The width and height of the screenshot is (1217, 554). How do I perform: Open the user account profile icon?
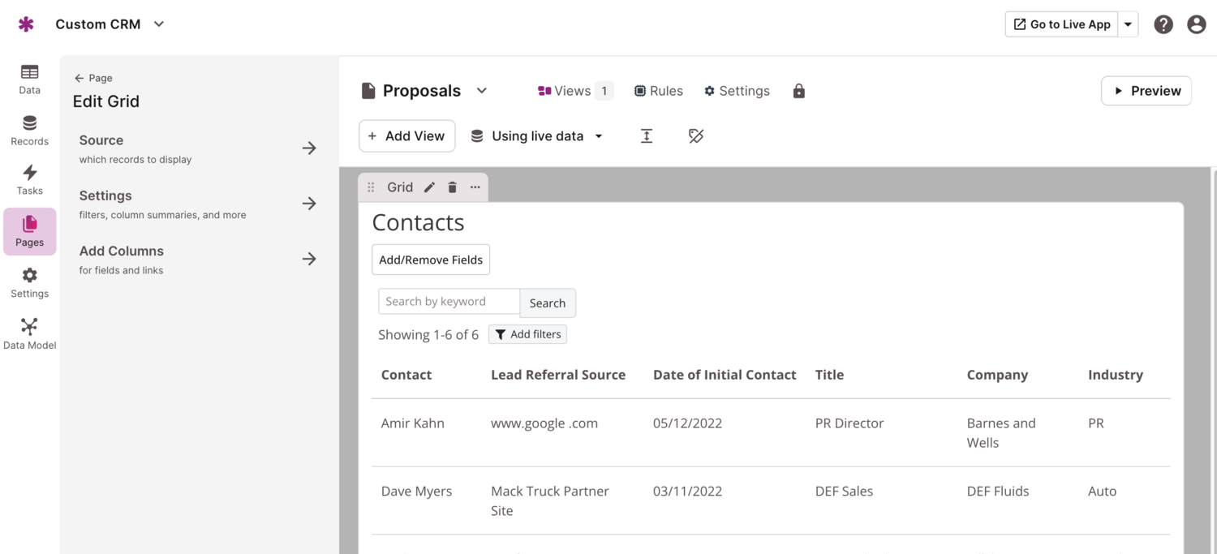[x=1196, y=24]
